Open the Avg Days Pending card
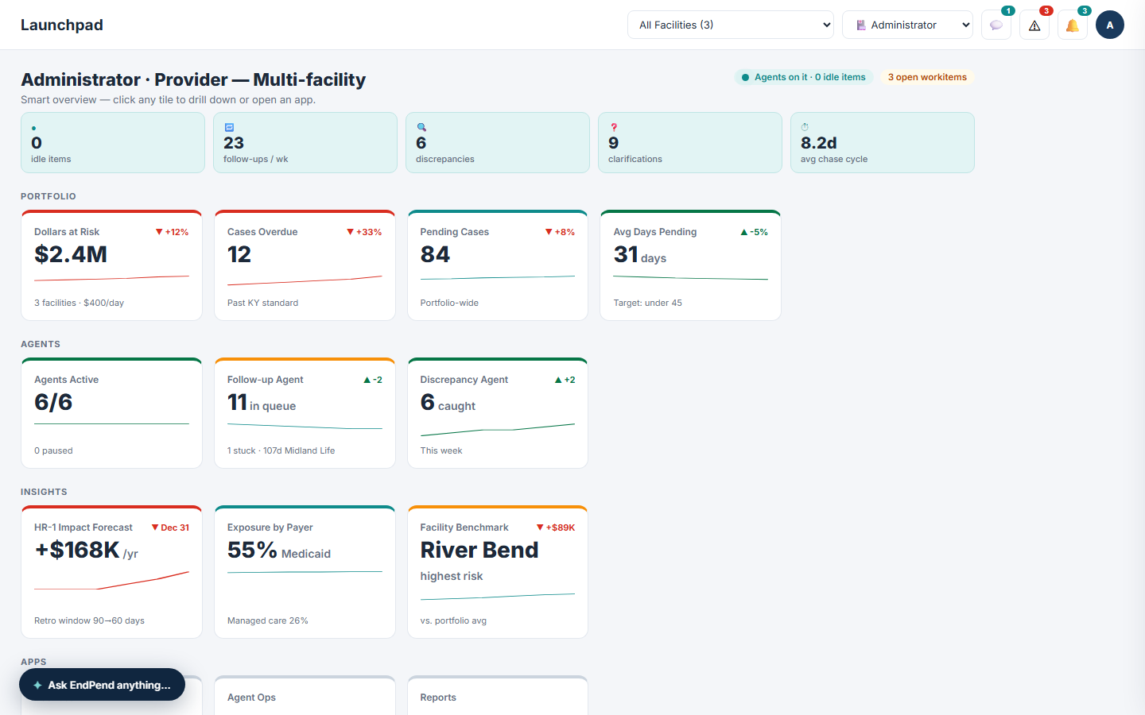The width and height of the screenshot is (1145, 715). click(691, 265)
